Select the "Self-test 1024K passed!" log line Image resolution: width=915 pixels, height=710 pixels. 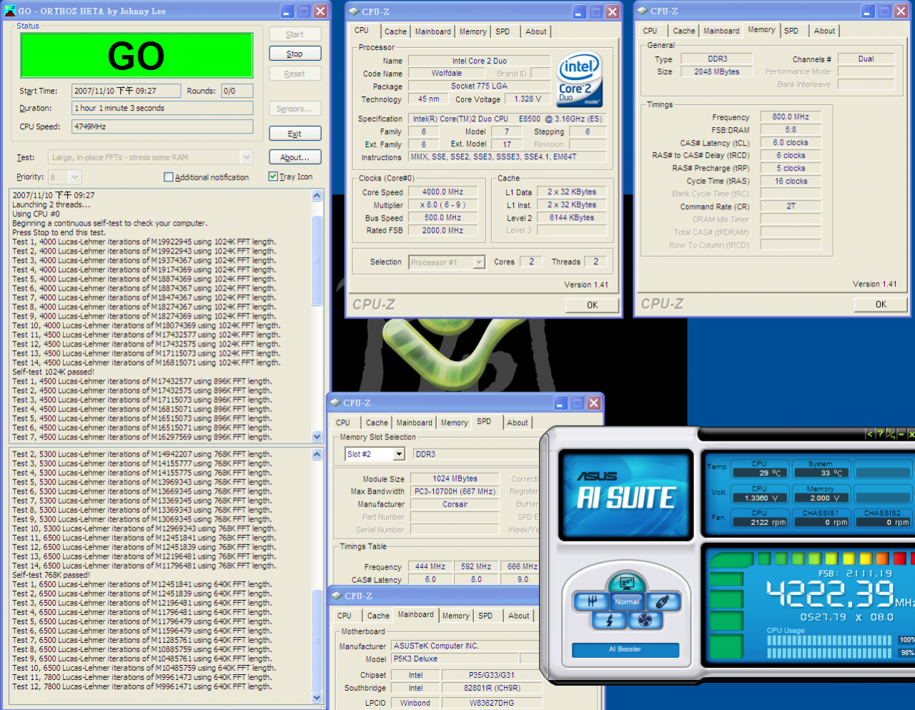click(x=53, y=372)
